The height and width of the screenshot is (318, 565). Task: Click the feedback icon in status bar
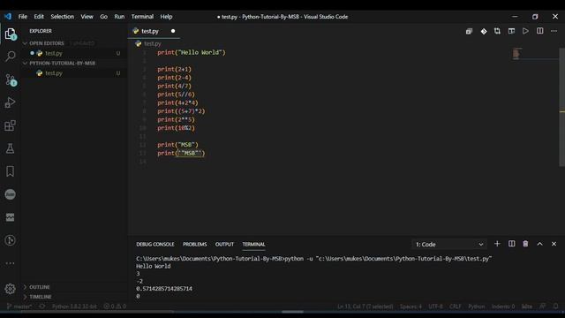coord(543,307)
